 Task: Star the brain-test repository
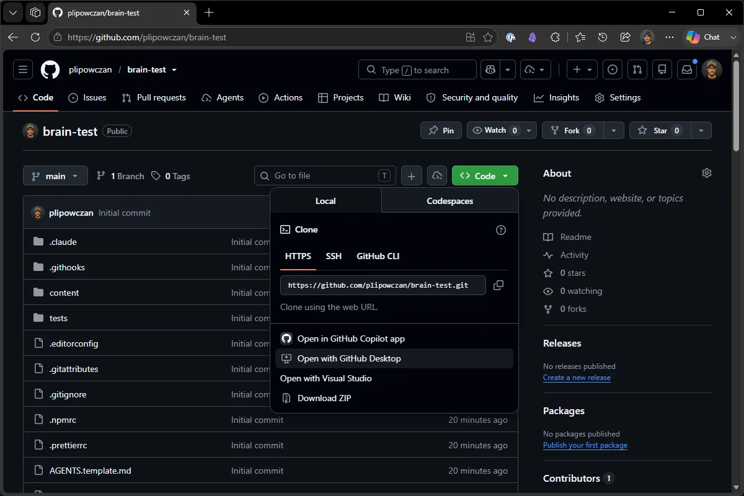coord(659,130)
